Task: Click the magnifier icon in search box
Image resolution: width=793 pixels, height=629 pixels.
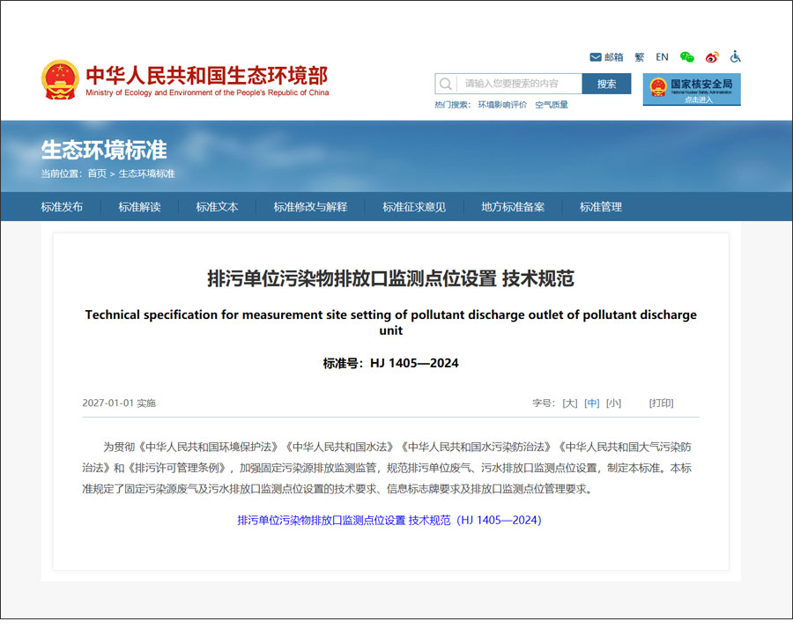Action: pos(446,84)
